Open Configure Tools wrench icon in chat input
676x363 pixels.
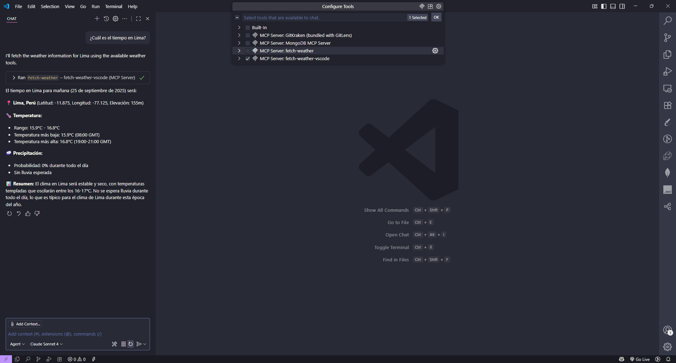pos(114,344)
